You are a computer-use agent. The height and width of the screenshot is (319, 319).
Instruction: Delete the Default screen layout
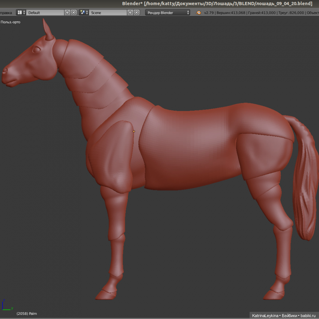point(74,12)
